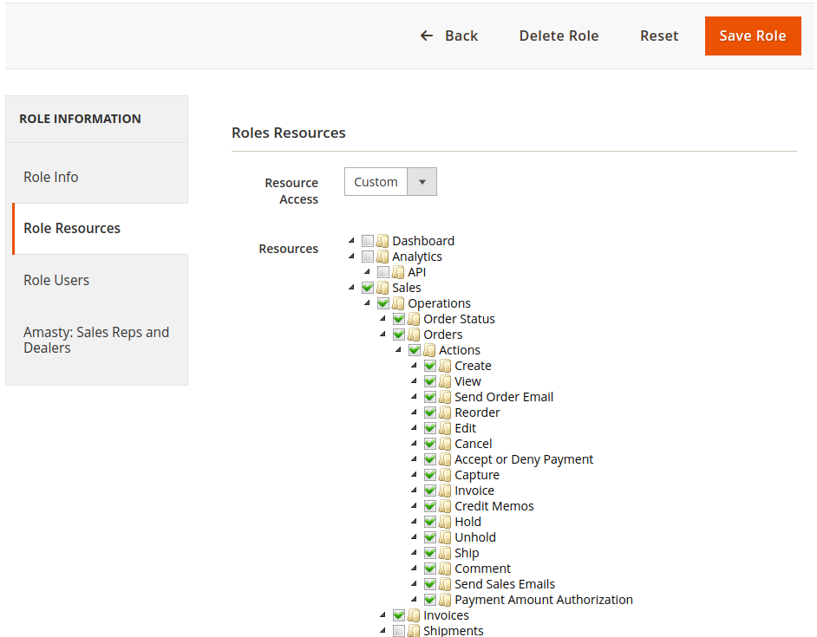Click the folder icon next to Dashboard
The height and width of the screenshot is (637, 817).
click(x=382, y=241)
